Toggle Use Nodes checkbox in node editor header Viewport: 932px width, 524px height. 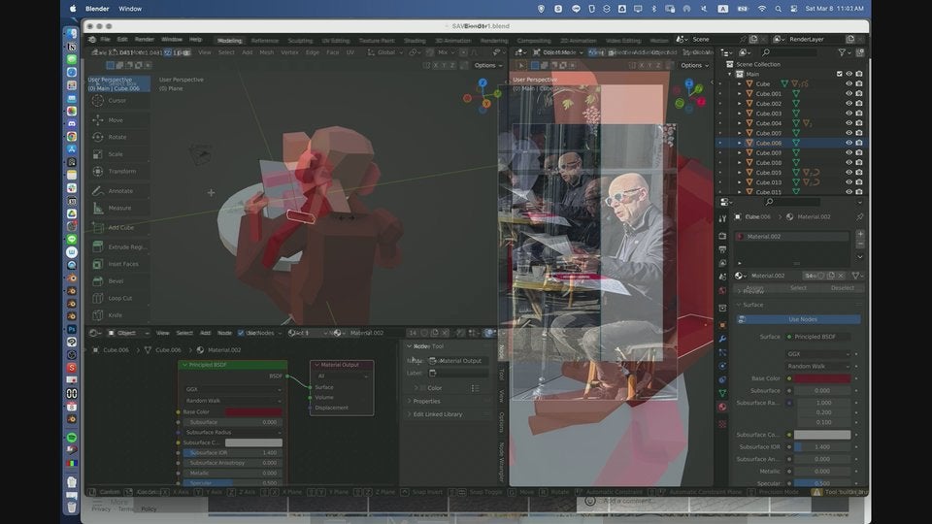[241, 333]
